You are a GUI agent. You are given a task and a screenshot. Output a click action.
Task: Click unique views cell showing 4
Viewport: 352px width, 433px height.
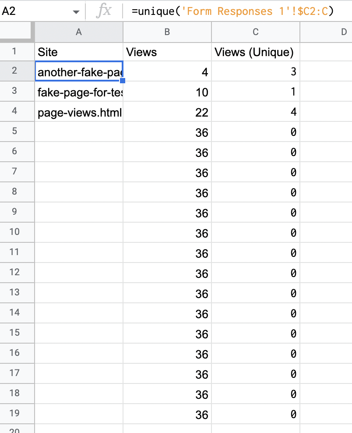tap(255, 112)
